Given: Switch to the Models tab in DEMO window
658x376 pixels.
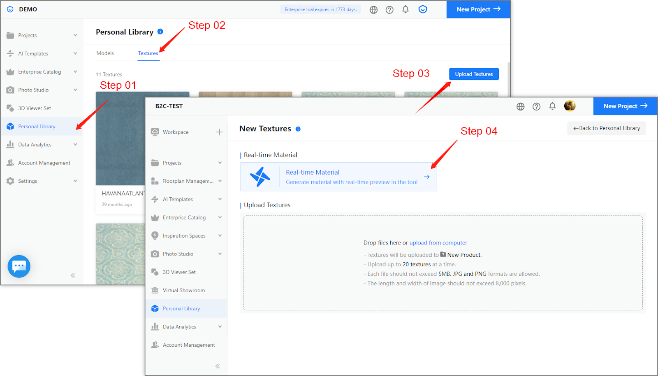Looking at the screenshot, I should pyautogui.click(x=105, y=53).
